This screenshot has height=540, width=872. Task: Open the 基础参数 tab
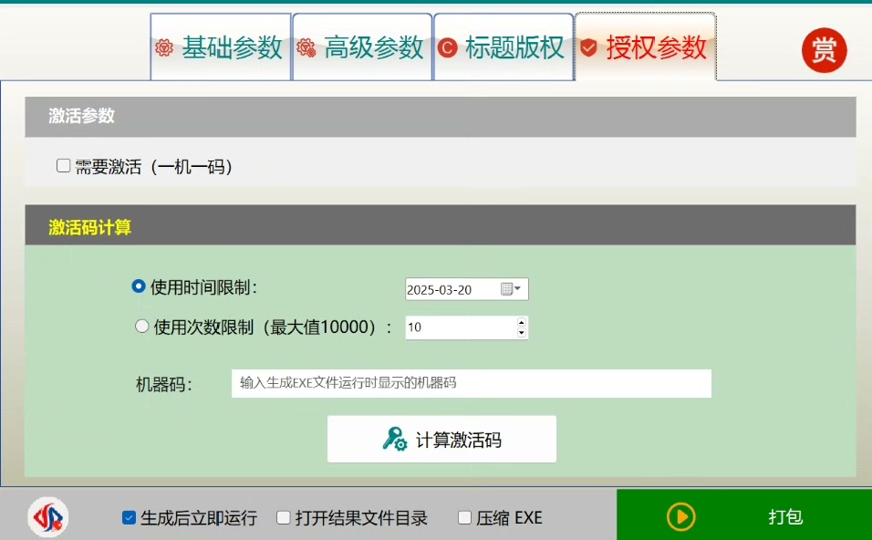[220, 47]
